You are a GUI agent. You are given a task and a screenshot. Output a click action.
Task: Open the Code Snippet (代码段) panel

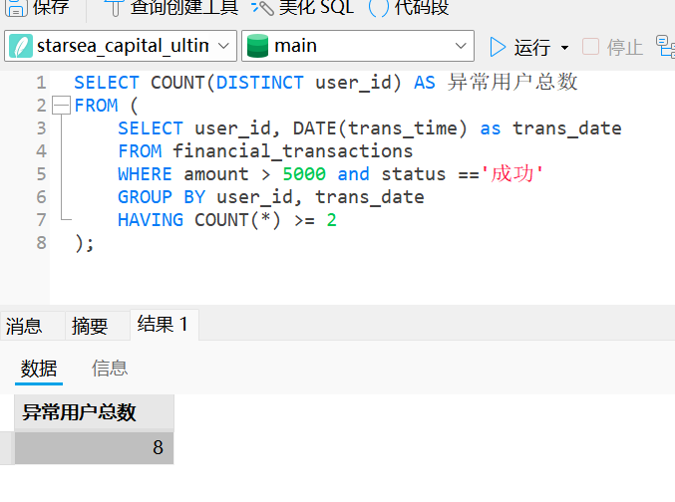[409, 8]
